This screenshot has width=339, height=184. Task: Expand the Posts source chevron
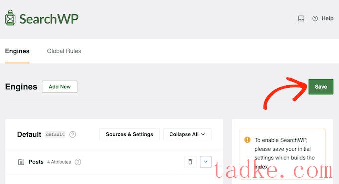coord(206,162)
